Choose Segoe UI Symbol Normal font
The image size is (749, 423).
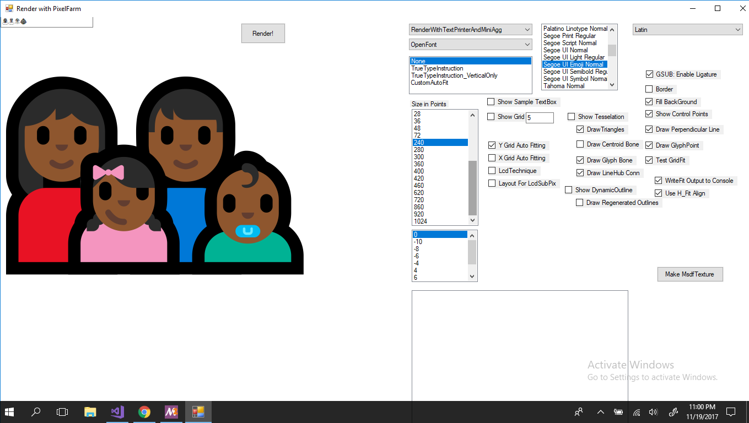[575, 79]
